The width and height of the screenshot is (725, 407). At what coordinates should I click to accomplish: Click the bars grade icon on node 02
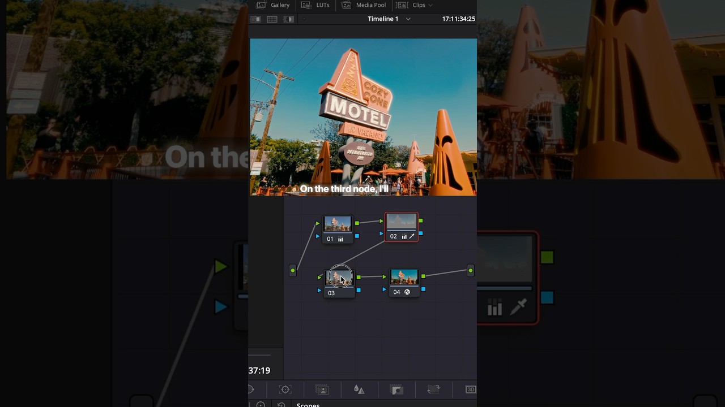(404, 236)
